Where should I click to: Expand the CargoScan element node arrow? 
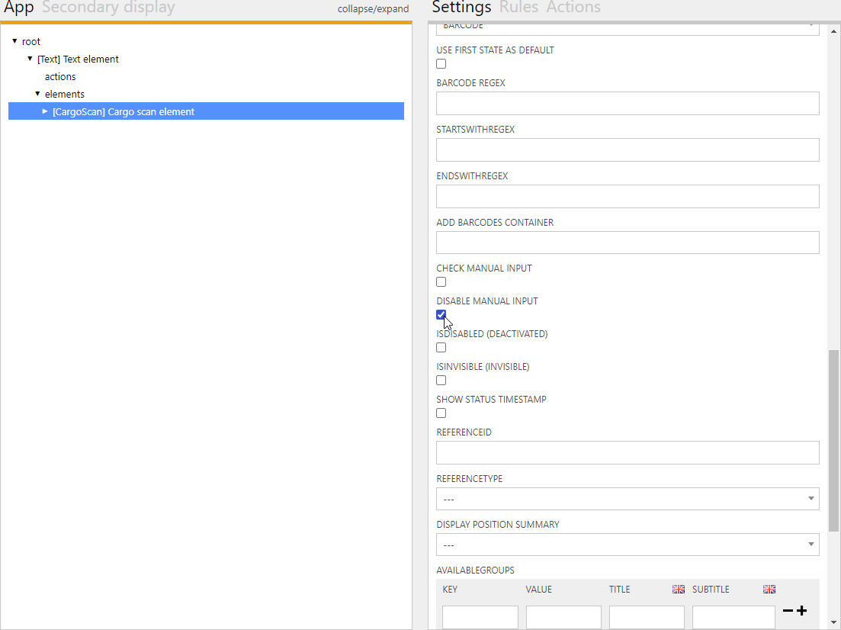45,111
